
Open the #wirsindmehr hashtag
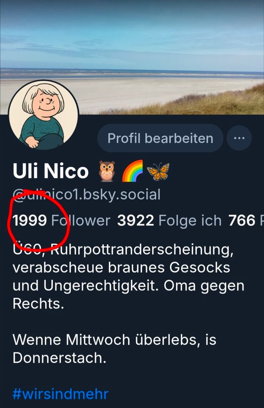coord(60,394)
